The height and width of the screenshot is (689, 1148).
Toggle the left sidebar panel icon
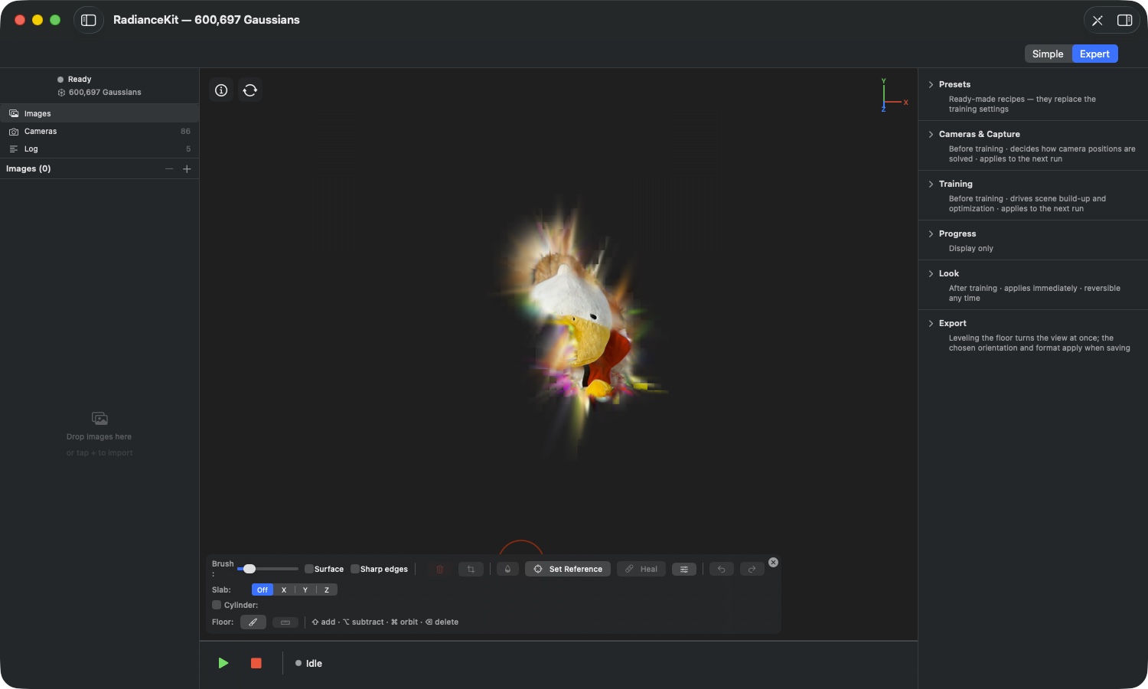tap(89, 20)
